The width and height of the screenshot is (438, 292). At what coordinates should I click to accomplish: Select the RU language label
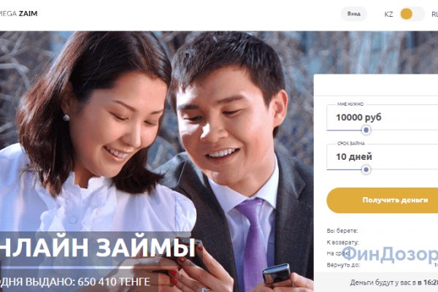tap(434, 14)
